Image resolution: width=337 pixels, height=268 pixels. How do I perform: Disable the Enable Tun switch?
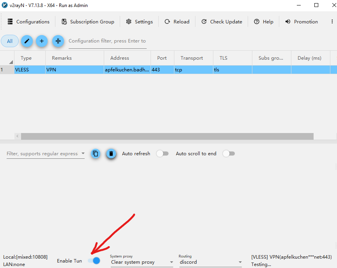coord(94,261)
